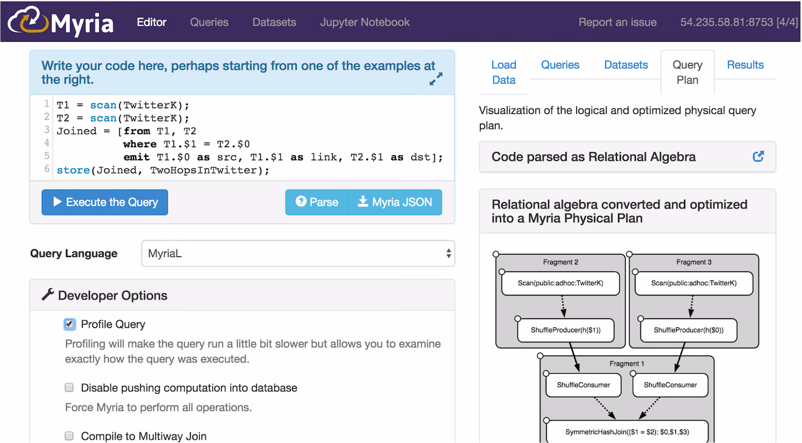Enable Disable pushing computation into database

pos(69,387)
